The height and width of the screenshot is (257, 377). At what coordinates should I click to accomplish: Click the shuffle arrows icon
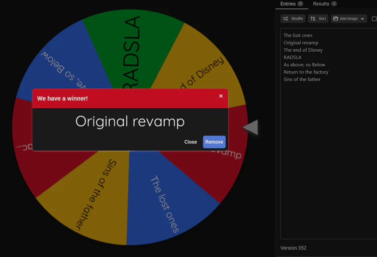286,19
